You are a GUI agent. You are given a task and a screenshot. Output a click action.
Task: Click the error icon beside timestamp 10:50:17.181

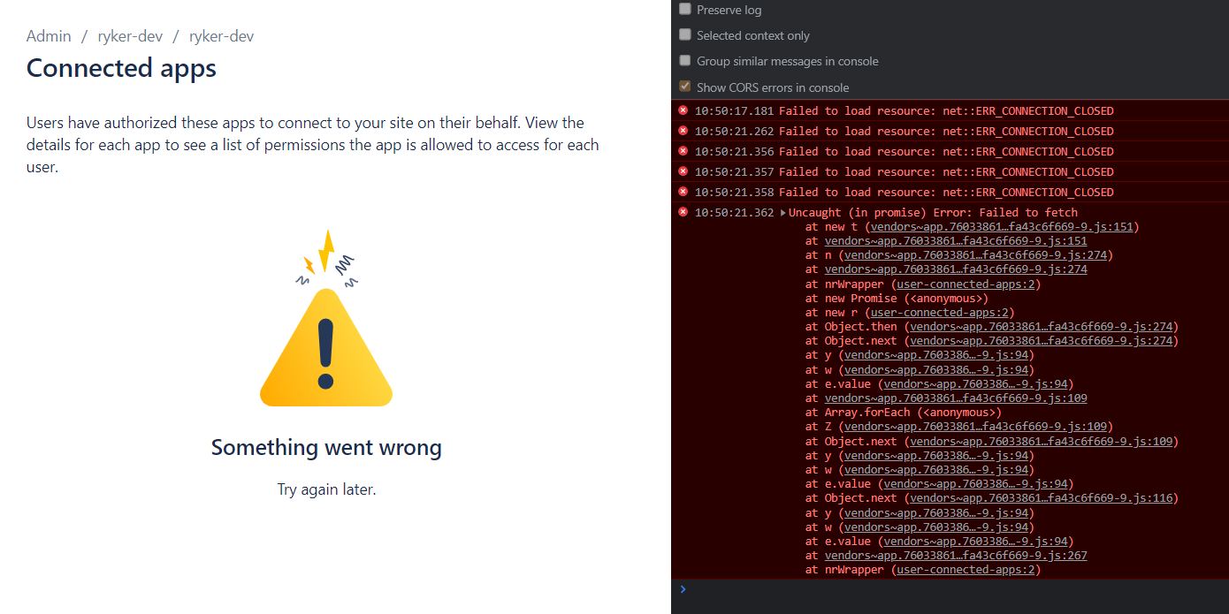point(683,110)
